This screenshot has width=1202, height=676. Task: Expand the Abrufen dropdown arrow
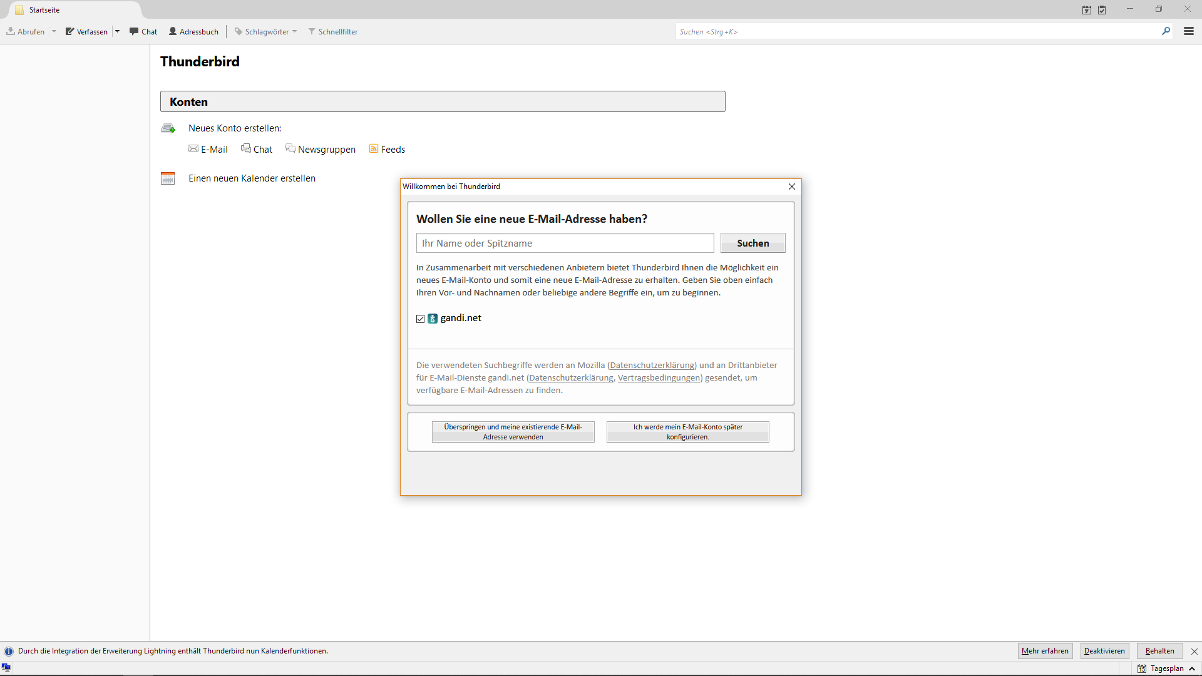pyautogui.click(x=54, y=31)
